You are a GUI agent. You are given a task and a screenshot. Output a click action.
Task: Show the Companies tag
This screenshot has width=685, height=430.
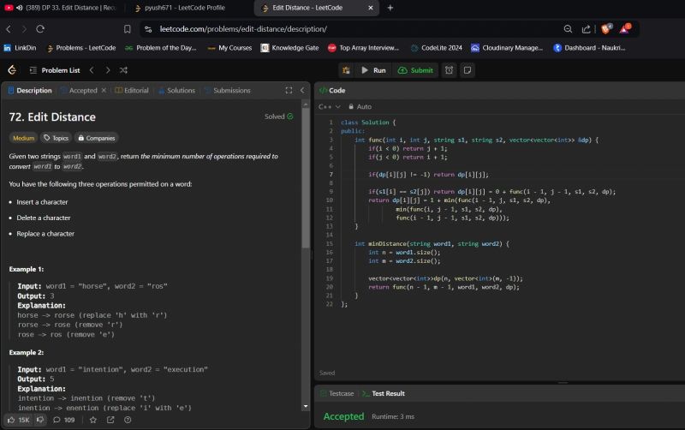pos(97,138)
